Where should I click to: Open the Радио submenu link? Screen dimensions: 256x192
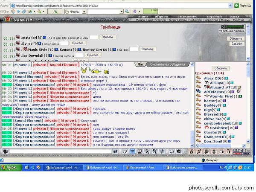140,20
